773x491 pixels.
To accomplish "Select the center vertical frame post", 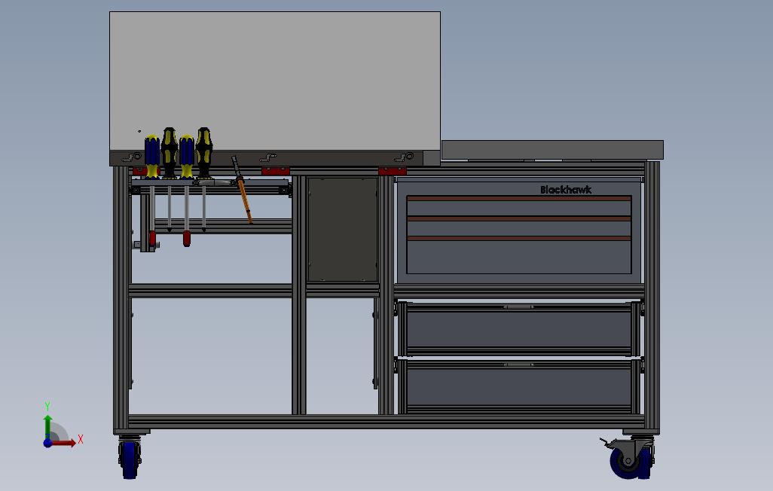I will [x=299, y=294].
